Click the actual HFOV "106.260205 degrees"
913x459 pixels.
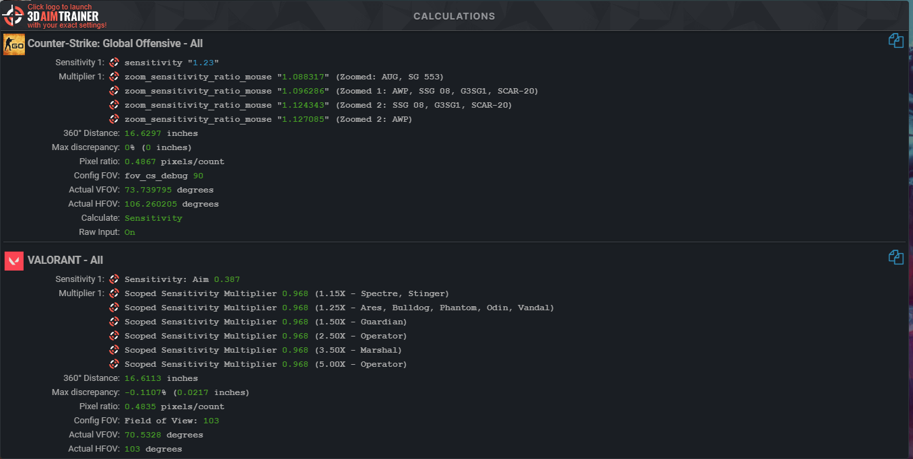click(172, 204)
